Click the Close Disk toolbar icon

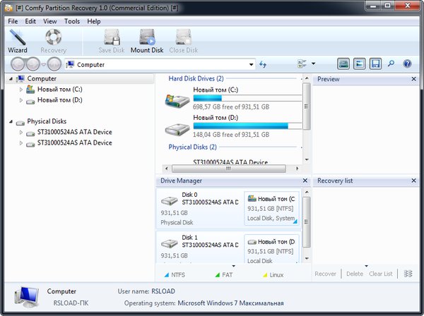coord(184,37)
